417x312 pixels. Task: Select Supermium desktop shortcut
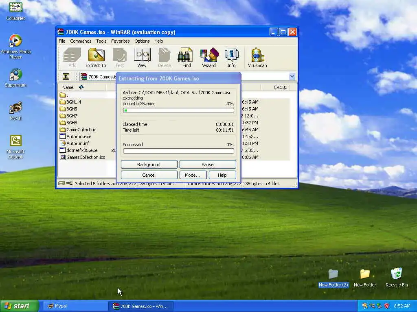pyautogui.click(x=16, y=78)
